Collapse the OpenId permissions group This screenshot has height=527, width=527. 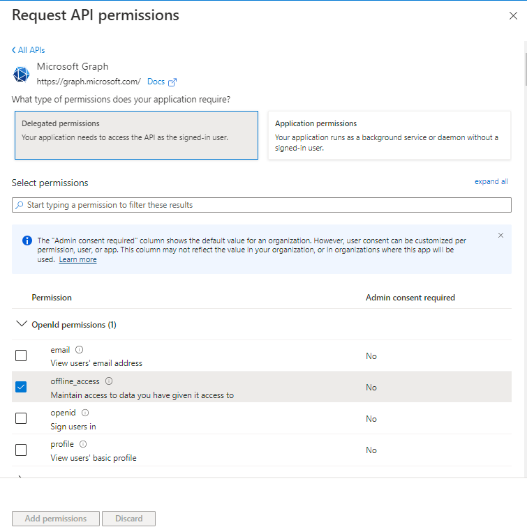(x=21, y=324)
